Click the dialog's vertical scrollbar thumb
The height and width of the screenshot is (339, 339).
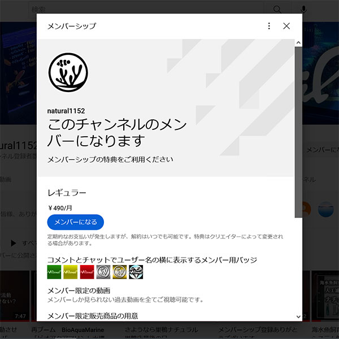[x=298, y=132]
